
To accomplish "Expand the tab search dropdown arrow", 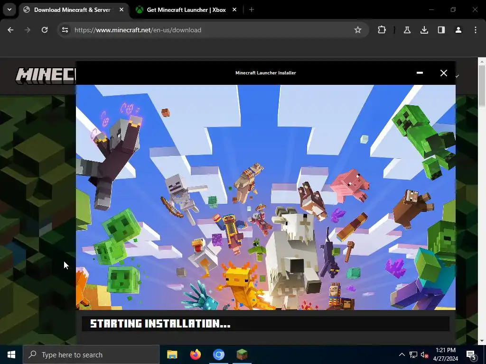I will pos(9,9).
